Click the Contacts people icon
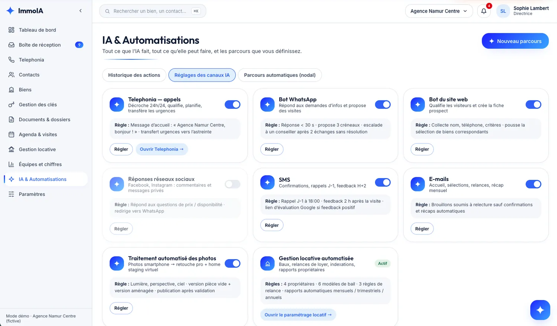This screenshot has width=557, height=326. 12,75
